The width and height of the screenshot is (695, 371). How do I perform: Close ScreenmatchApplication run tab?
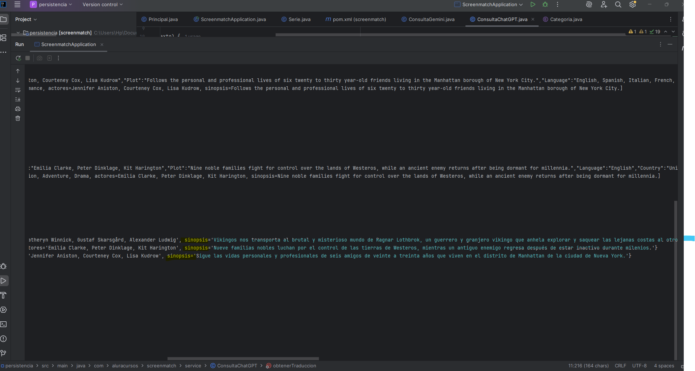tap(102, 45)
